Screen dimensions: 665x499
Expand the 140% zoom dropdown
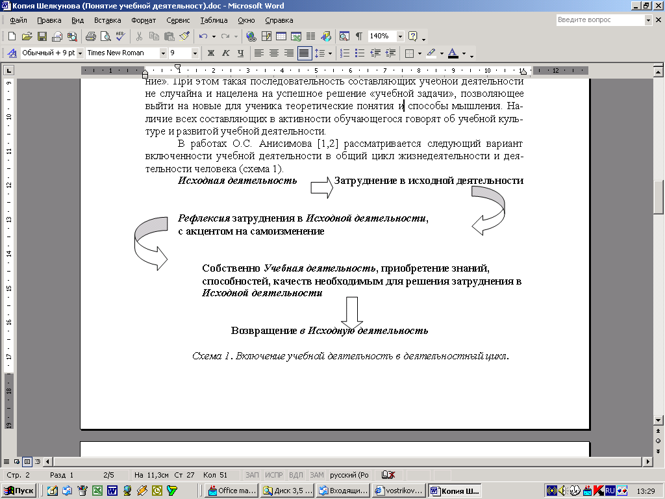400,36
